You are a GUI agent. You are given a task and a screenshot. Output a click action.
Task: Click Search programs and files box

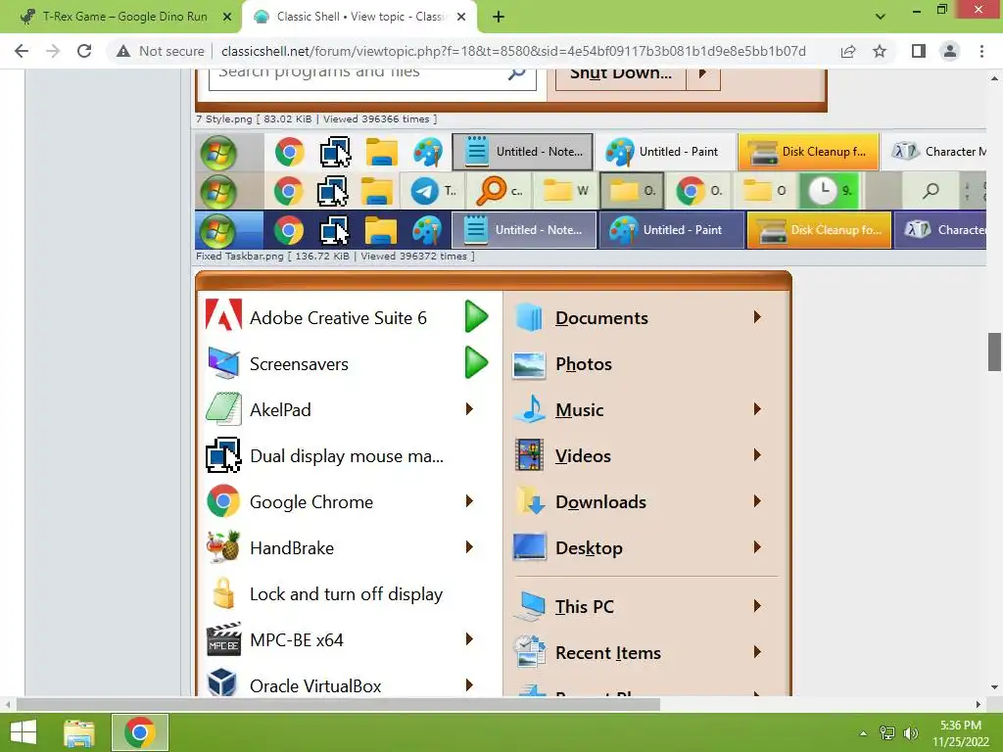click(372, 76)
